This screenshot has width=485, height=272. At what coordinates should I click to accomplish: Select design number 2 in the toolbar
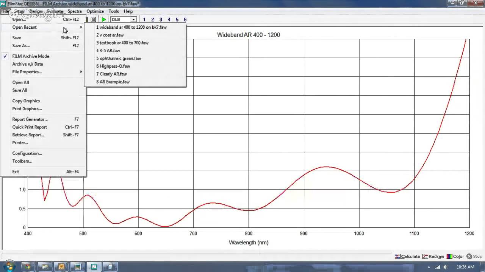[x=152, y=20]
